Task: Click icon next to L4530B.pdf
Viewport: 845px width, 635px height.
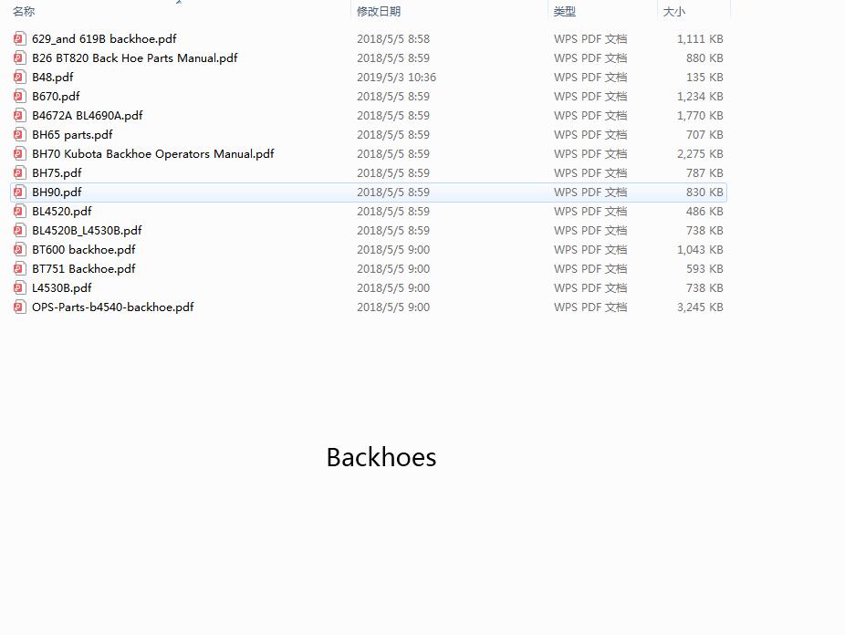Action: tap(20, 288)
